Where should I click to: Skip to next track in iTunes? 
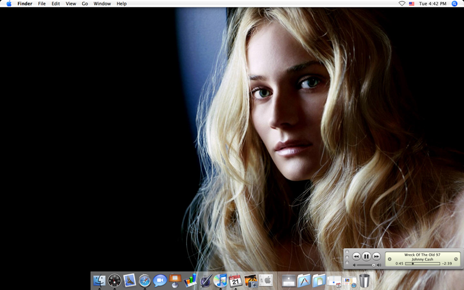point(376,256)
